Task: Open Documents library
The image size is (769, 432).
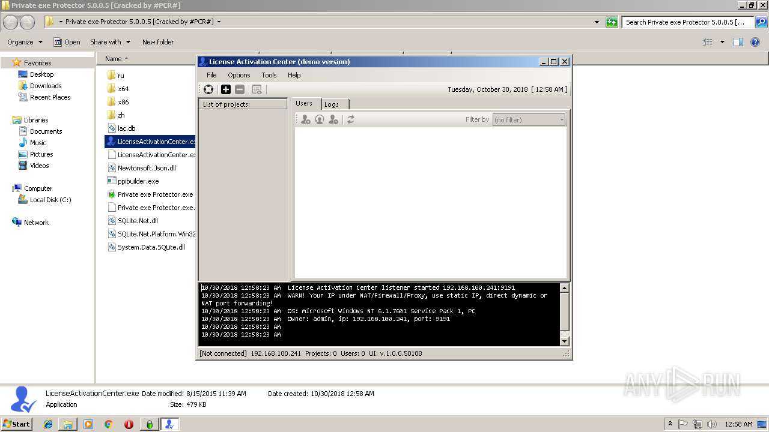Action: [40, 131]
